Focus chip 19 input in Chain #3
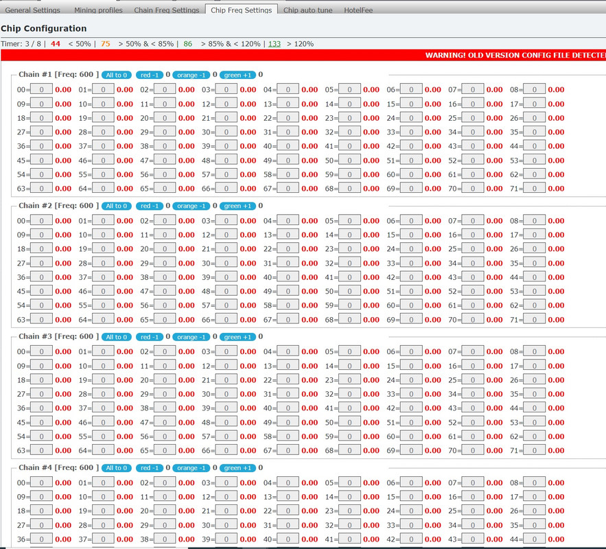This screenshot has width=606, height=549. click(x=103, y=379)
